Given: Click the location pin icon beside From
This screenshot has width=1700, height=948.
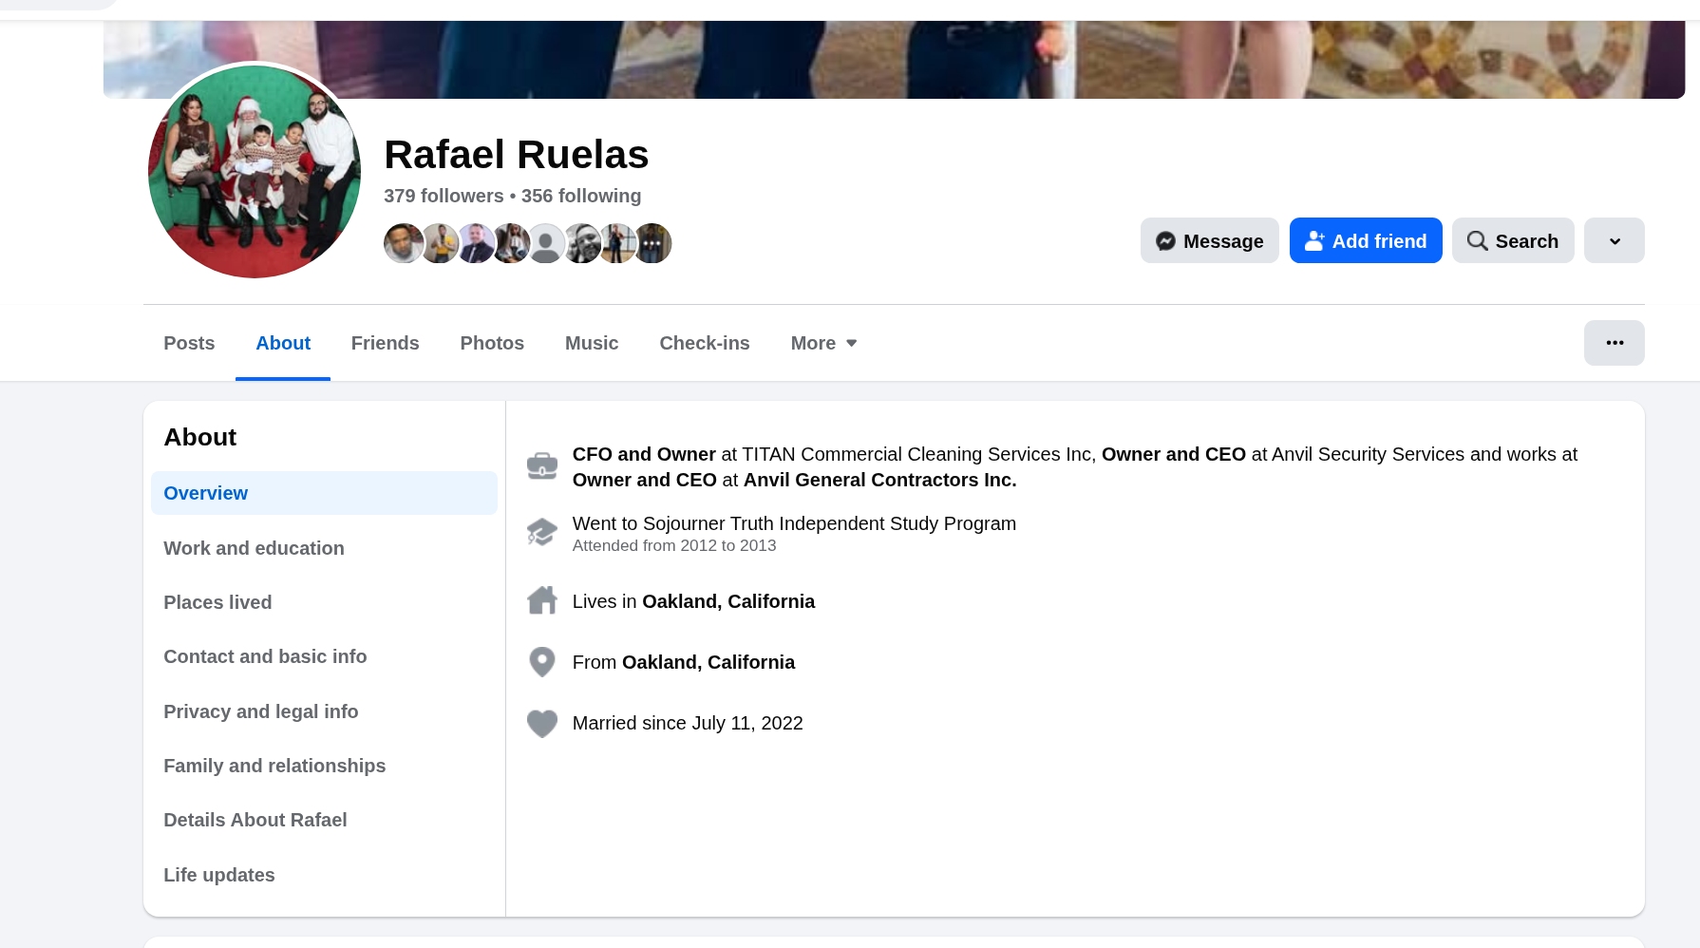Looking at the screenshot, I should pos(542,662).
